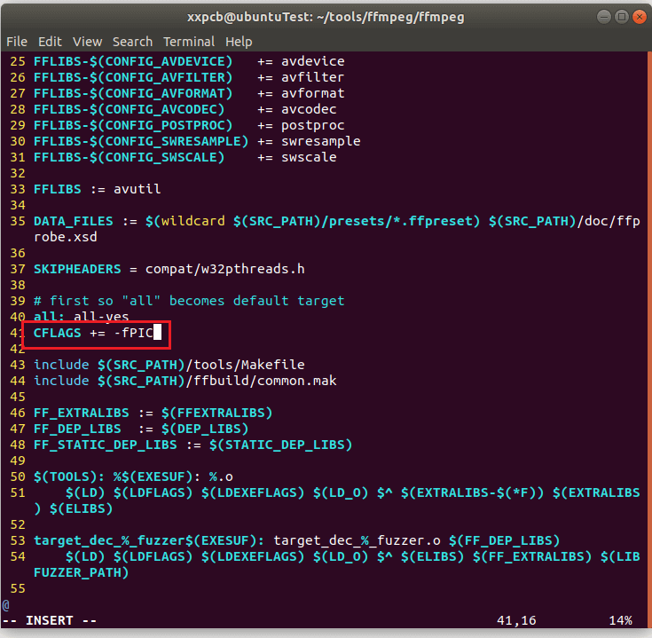Click the 'avdevice' value on line 25
Image resolution: width=652 pixels, height=638 pixels.
coord(312,61)
